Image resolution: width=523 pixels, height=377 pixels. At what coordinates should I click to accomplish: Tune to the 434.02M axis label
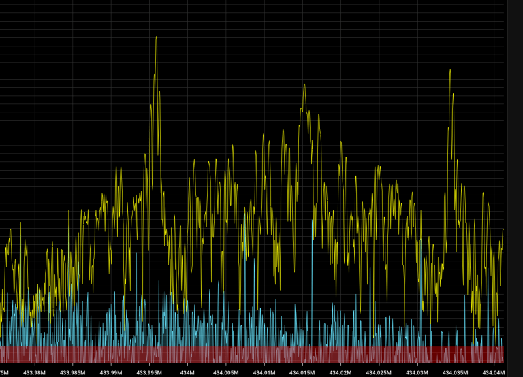pyautogui.click(x=340, y=372)
